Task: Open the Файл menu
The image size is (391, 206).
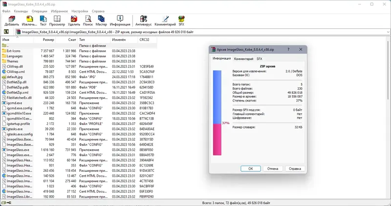Action: pos(6,11)
